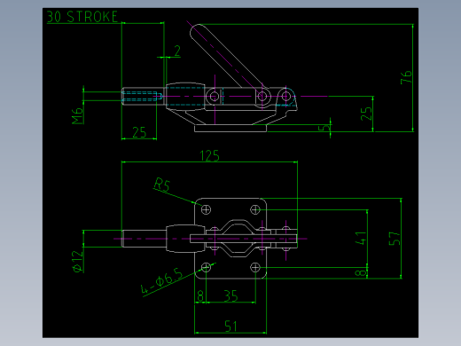461x346 pixels.
Task: Click the '30 STROKE' title text
Action: (82, 17)
